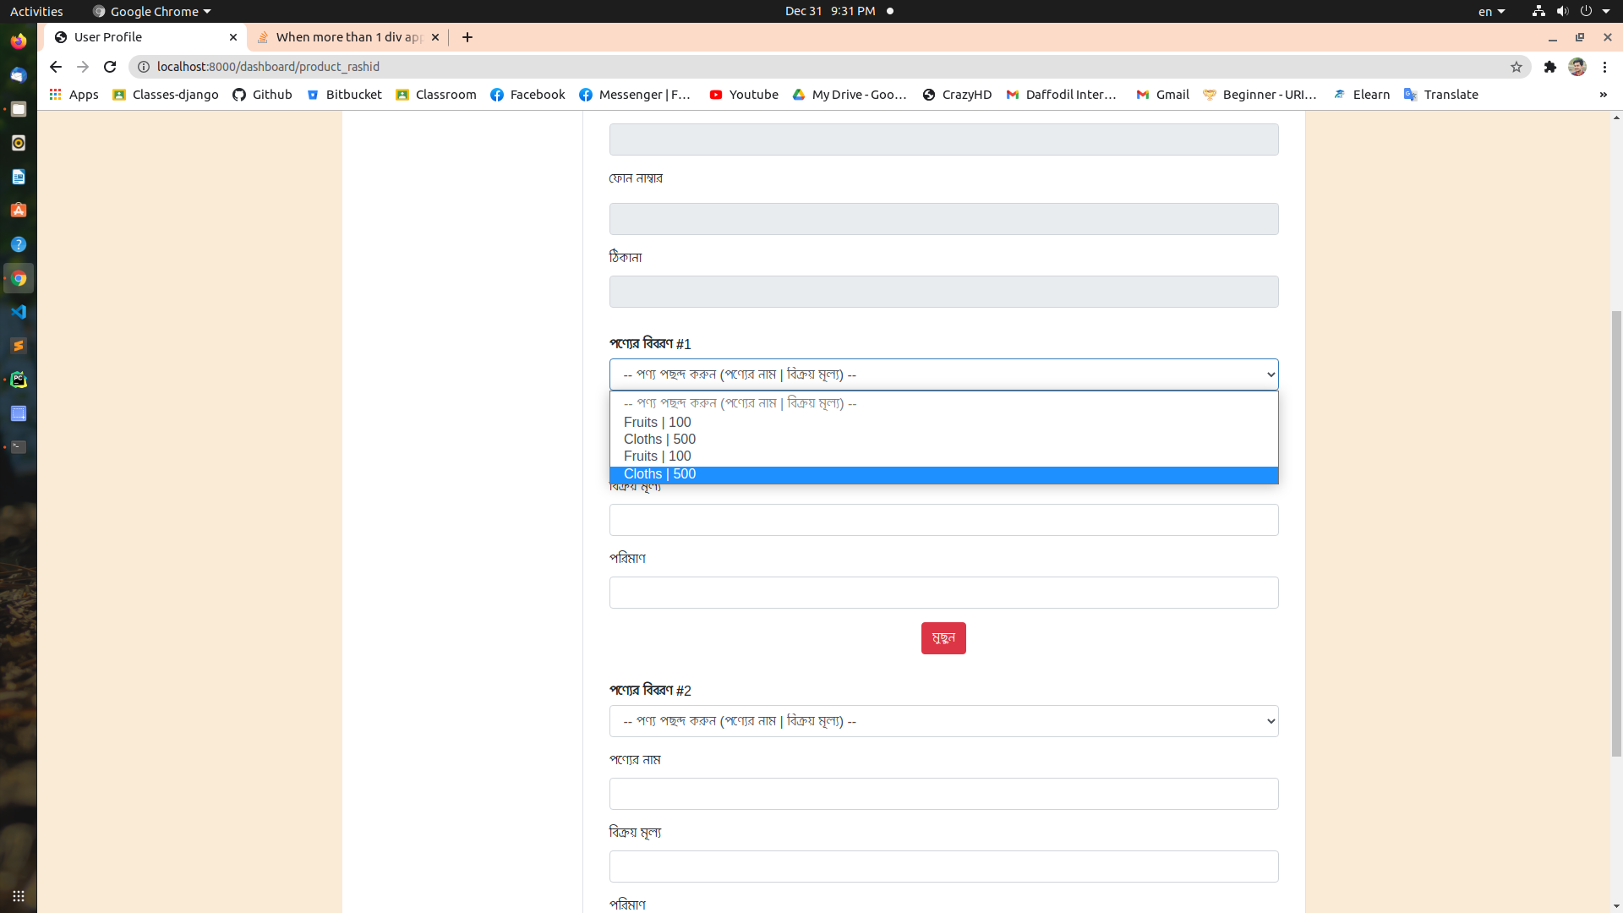Open the Github bookmark link
This screenshot has width=1623, height=913.
click(x=262, y=95)
